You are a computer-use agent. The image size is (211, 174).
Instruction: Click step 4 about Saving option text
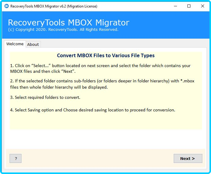[93, 110]
